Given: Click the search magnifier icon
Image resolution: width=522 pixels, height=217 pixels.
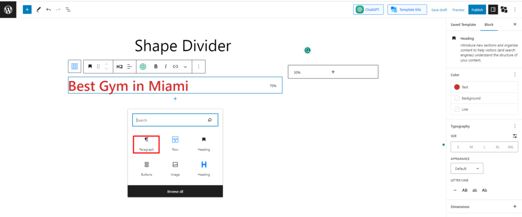Looking at the screenshot, I should click(210, 120).
